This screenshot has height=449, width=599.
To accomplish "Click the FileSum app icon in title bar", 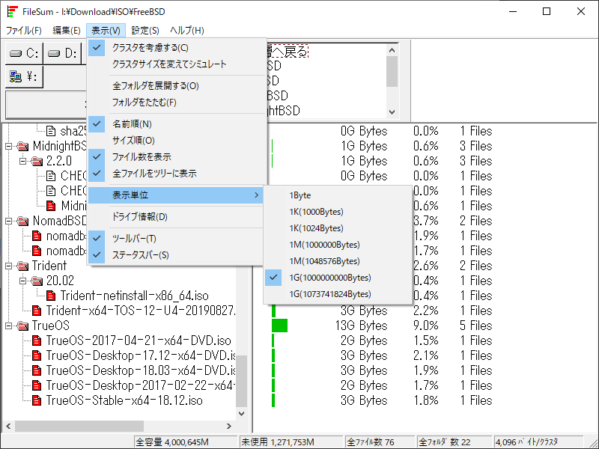I will tap(13, 11).
